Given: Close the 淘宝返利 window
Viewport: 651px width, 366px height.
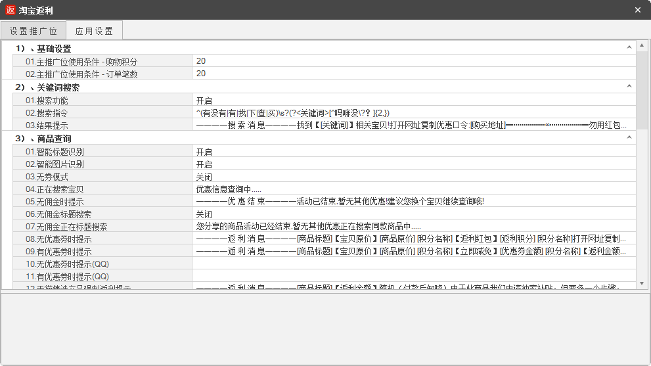Looking at the screenshot, I should click(x=638, y=10).
